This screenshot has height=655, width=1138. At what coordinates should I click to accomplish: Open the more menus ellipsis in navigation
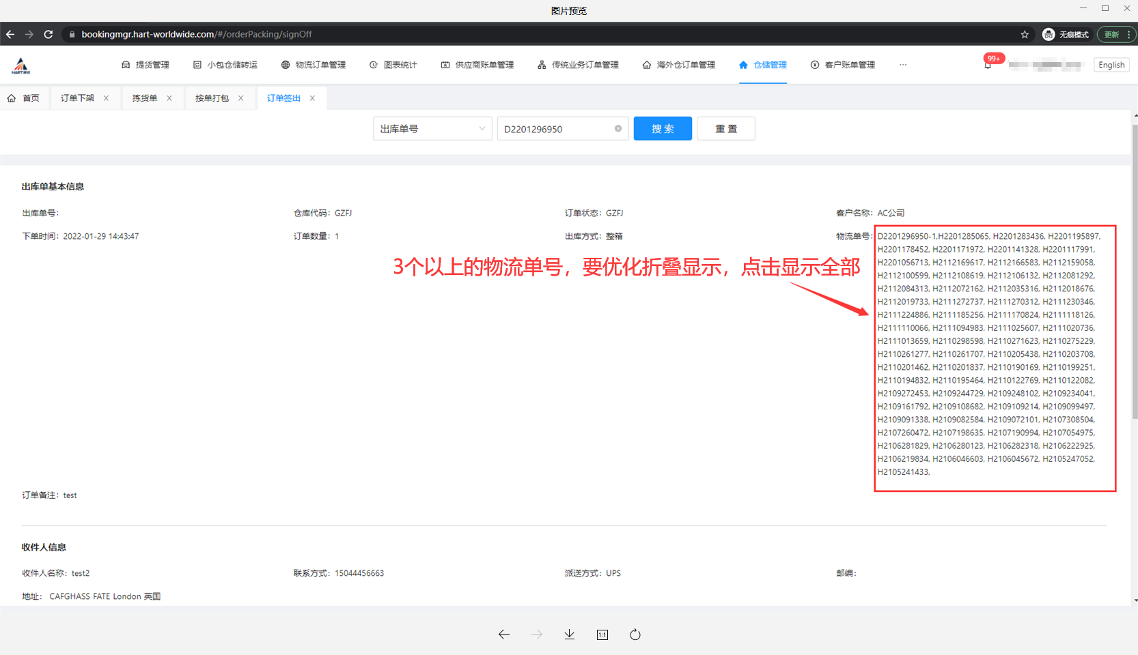(903, 65)
